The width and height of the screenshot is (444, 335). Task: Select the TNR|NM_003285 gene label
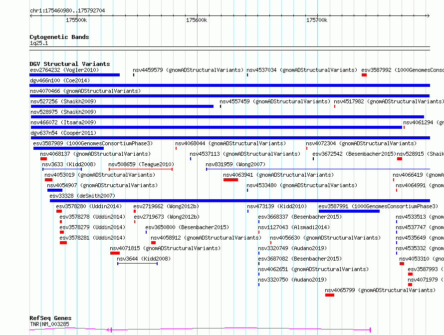coord(49,324)
